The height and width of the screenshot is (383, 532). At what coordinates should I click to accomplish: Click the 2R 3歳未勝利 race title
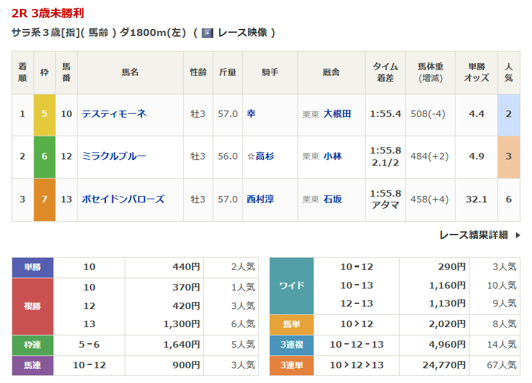[48, 13]
